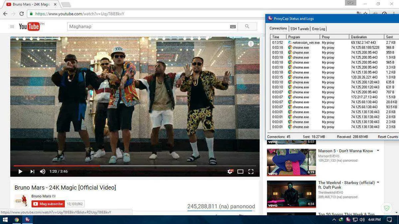
Task: Seek using the red video progress bar
Action: 135,166
